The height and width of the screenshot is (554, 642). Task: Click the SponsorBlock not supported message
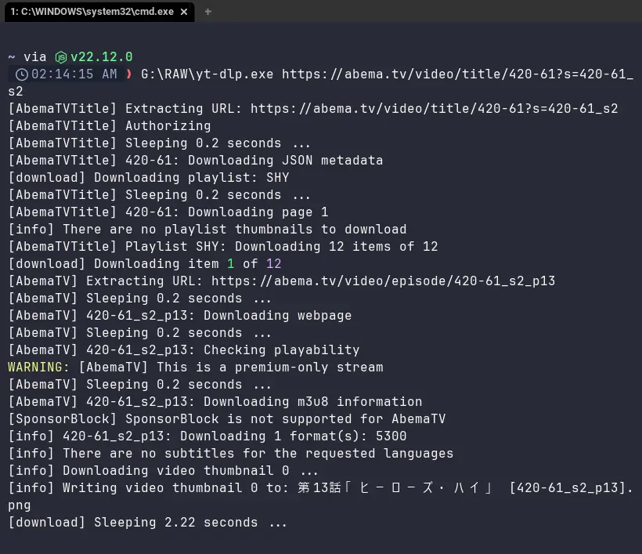286,418
